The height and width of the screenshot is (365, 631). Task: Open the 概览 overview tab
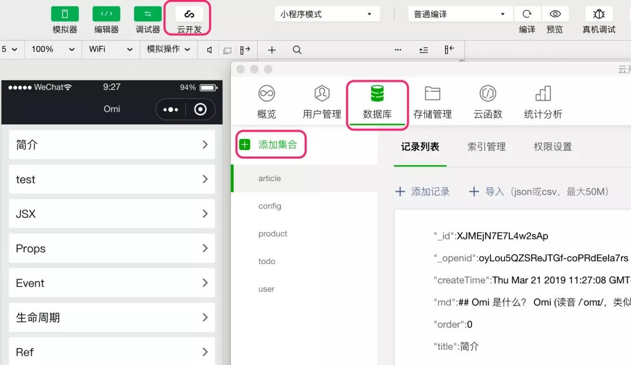click(267, 102)
